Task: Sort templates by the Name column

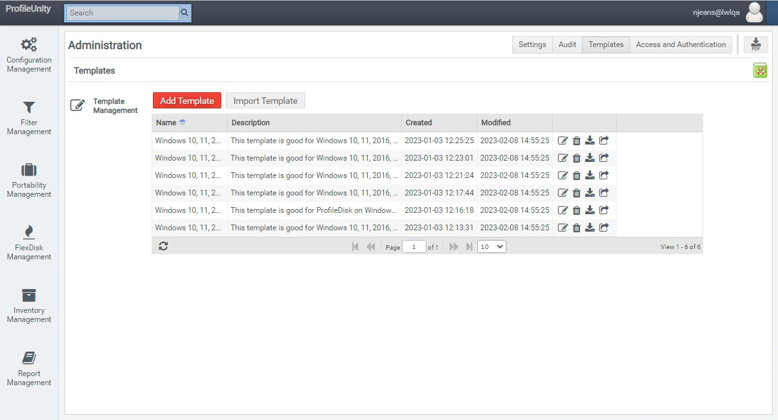Action: click(166, 123)
